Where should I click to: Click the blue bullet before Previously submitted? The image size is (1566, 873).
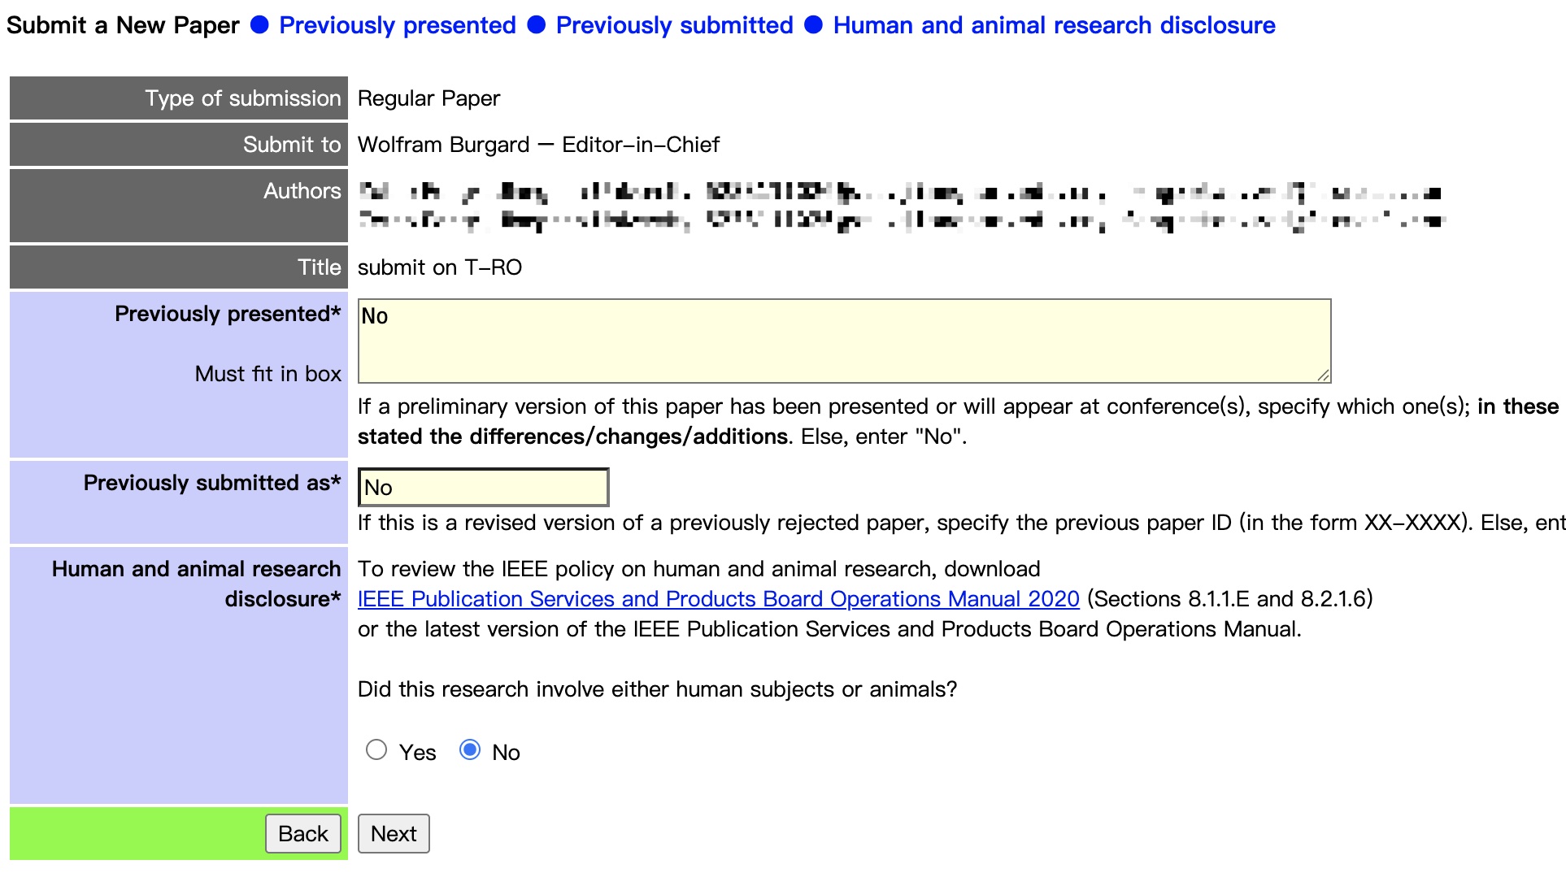(x=536, y=25)
